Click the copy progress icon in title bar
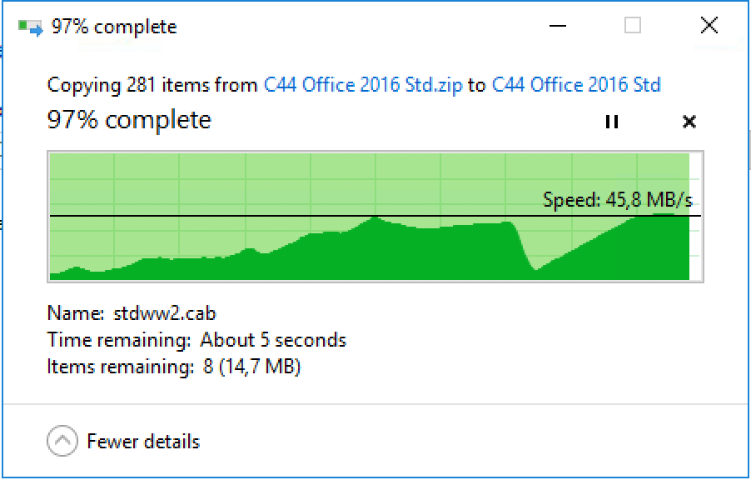 (x=30, y=27)
